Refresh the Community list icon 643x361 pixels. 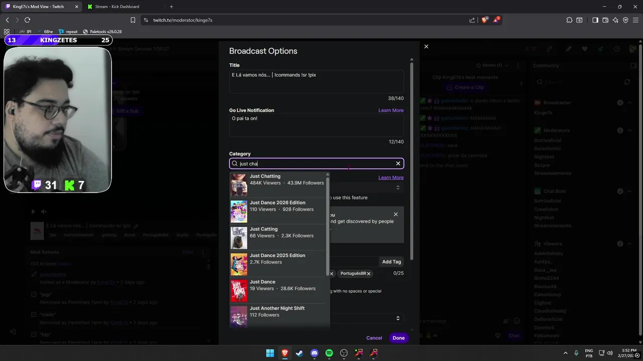(627, 82)
